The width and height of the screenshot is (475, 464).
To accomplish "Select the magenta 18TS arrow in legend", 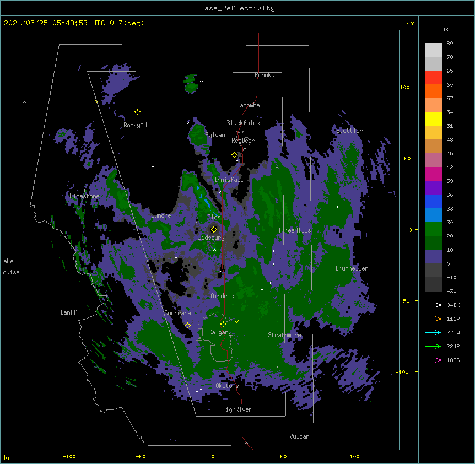I will pos(433,360).
